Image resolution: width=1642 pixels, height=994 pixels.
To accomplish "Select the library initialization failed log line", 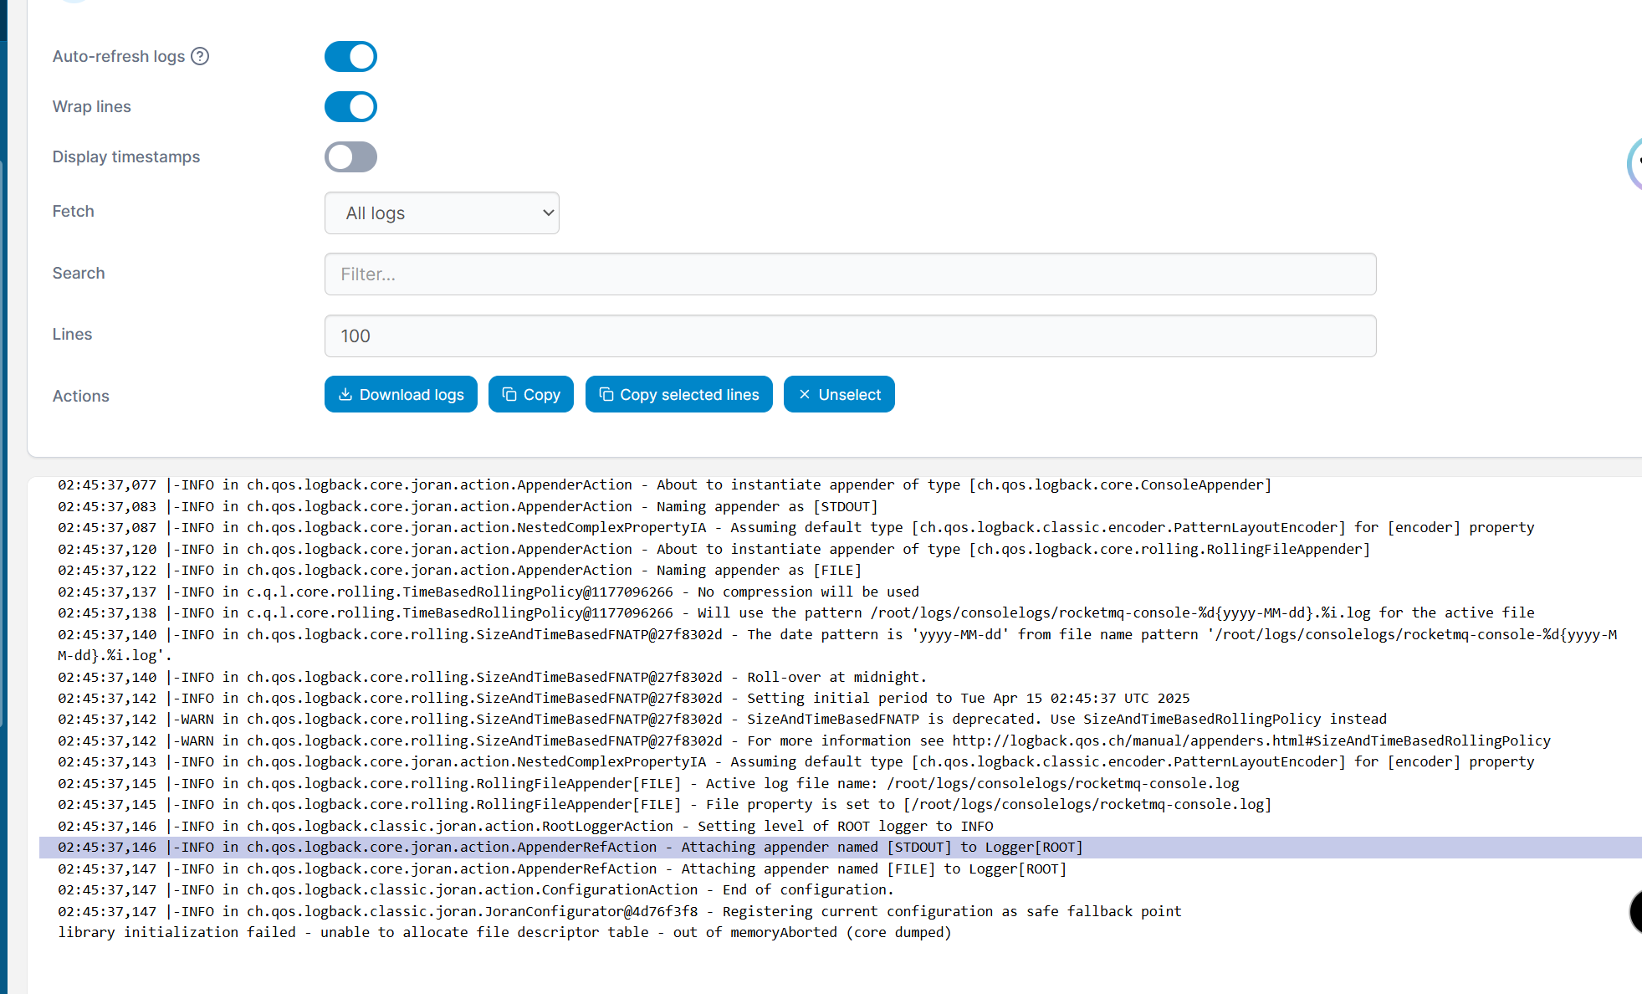I will point(504,932).
